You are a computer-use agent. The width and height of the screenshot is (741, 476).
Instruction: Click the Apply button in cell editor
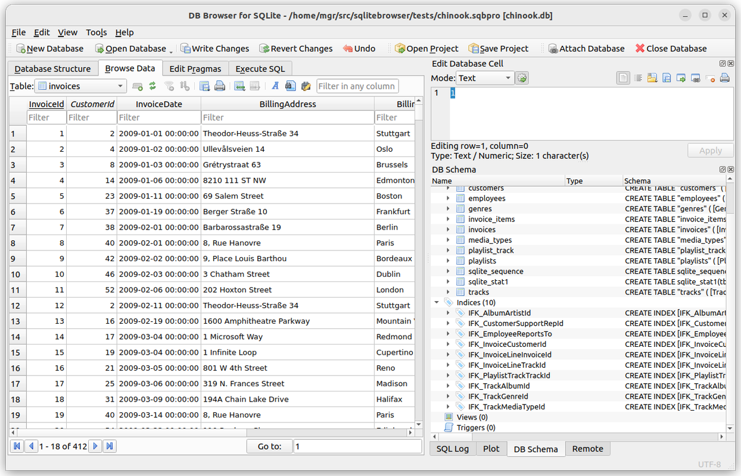pyautogui.click(x=711, y=151)
